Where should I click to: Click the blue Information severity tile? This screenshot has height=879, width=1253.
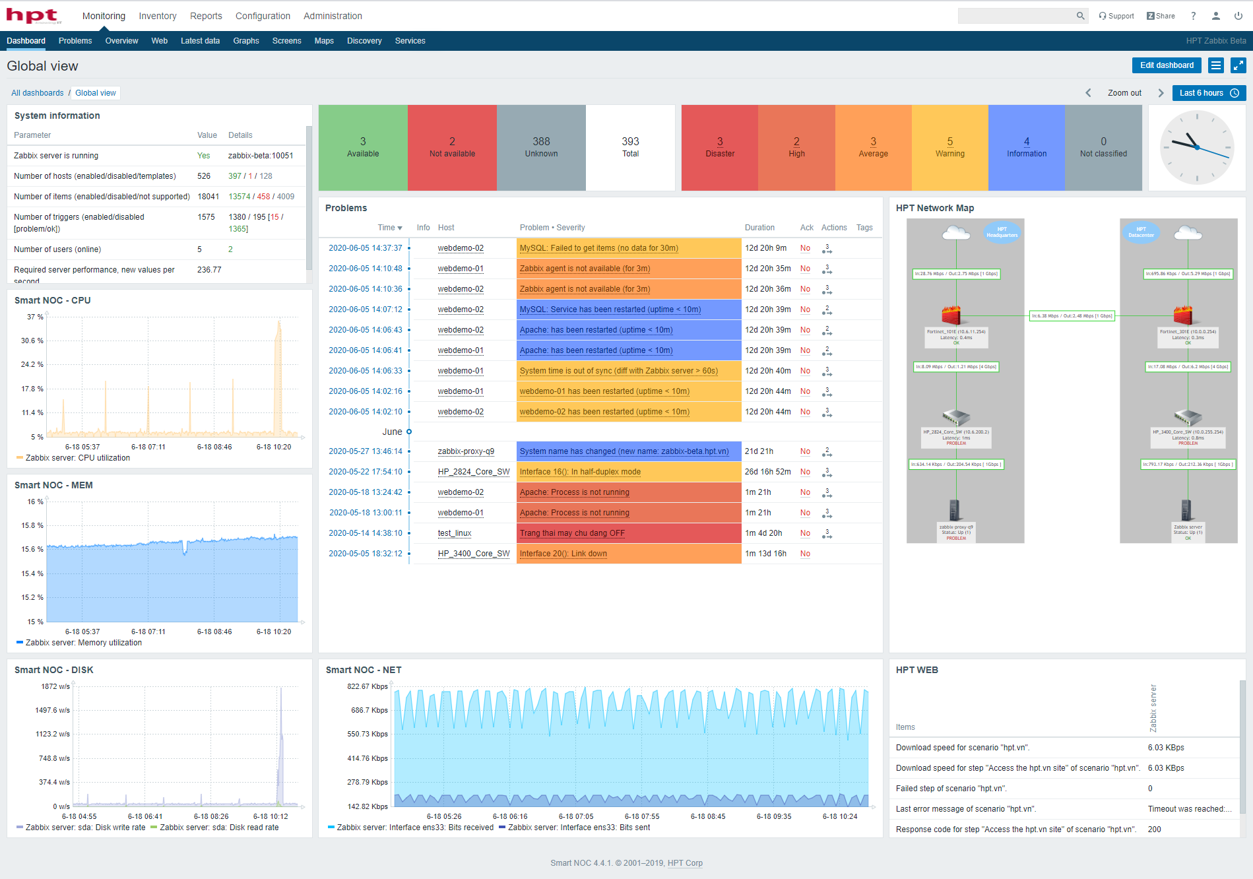pyautogui.click(x=1027, y=148)
